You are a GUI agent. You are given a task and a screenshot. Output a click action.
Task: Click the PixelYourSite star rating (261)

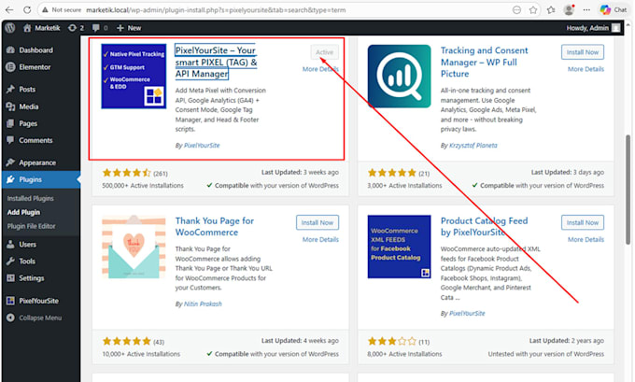coord(134,173)
